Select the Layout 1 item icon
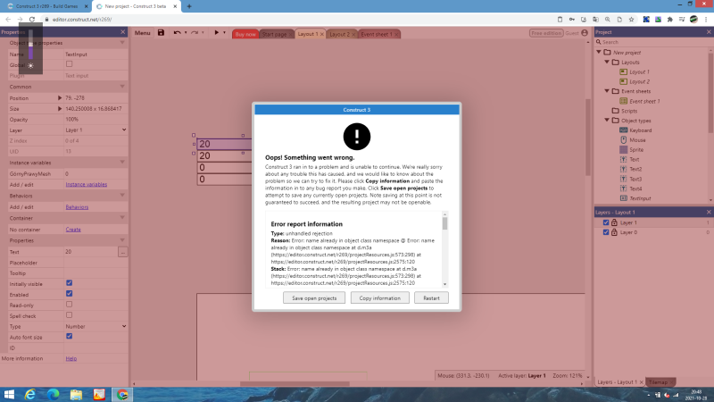The image size is (714, 402). coord(623,71)
